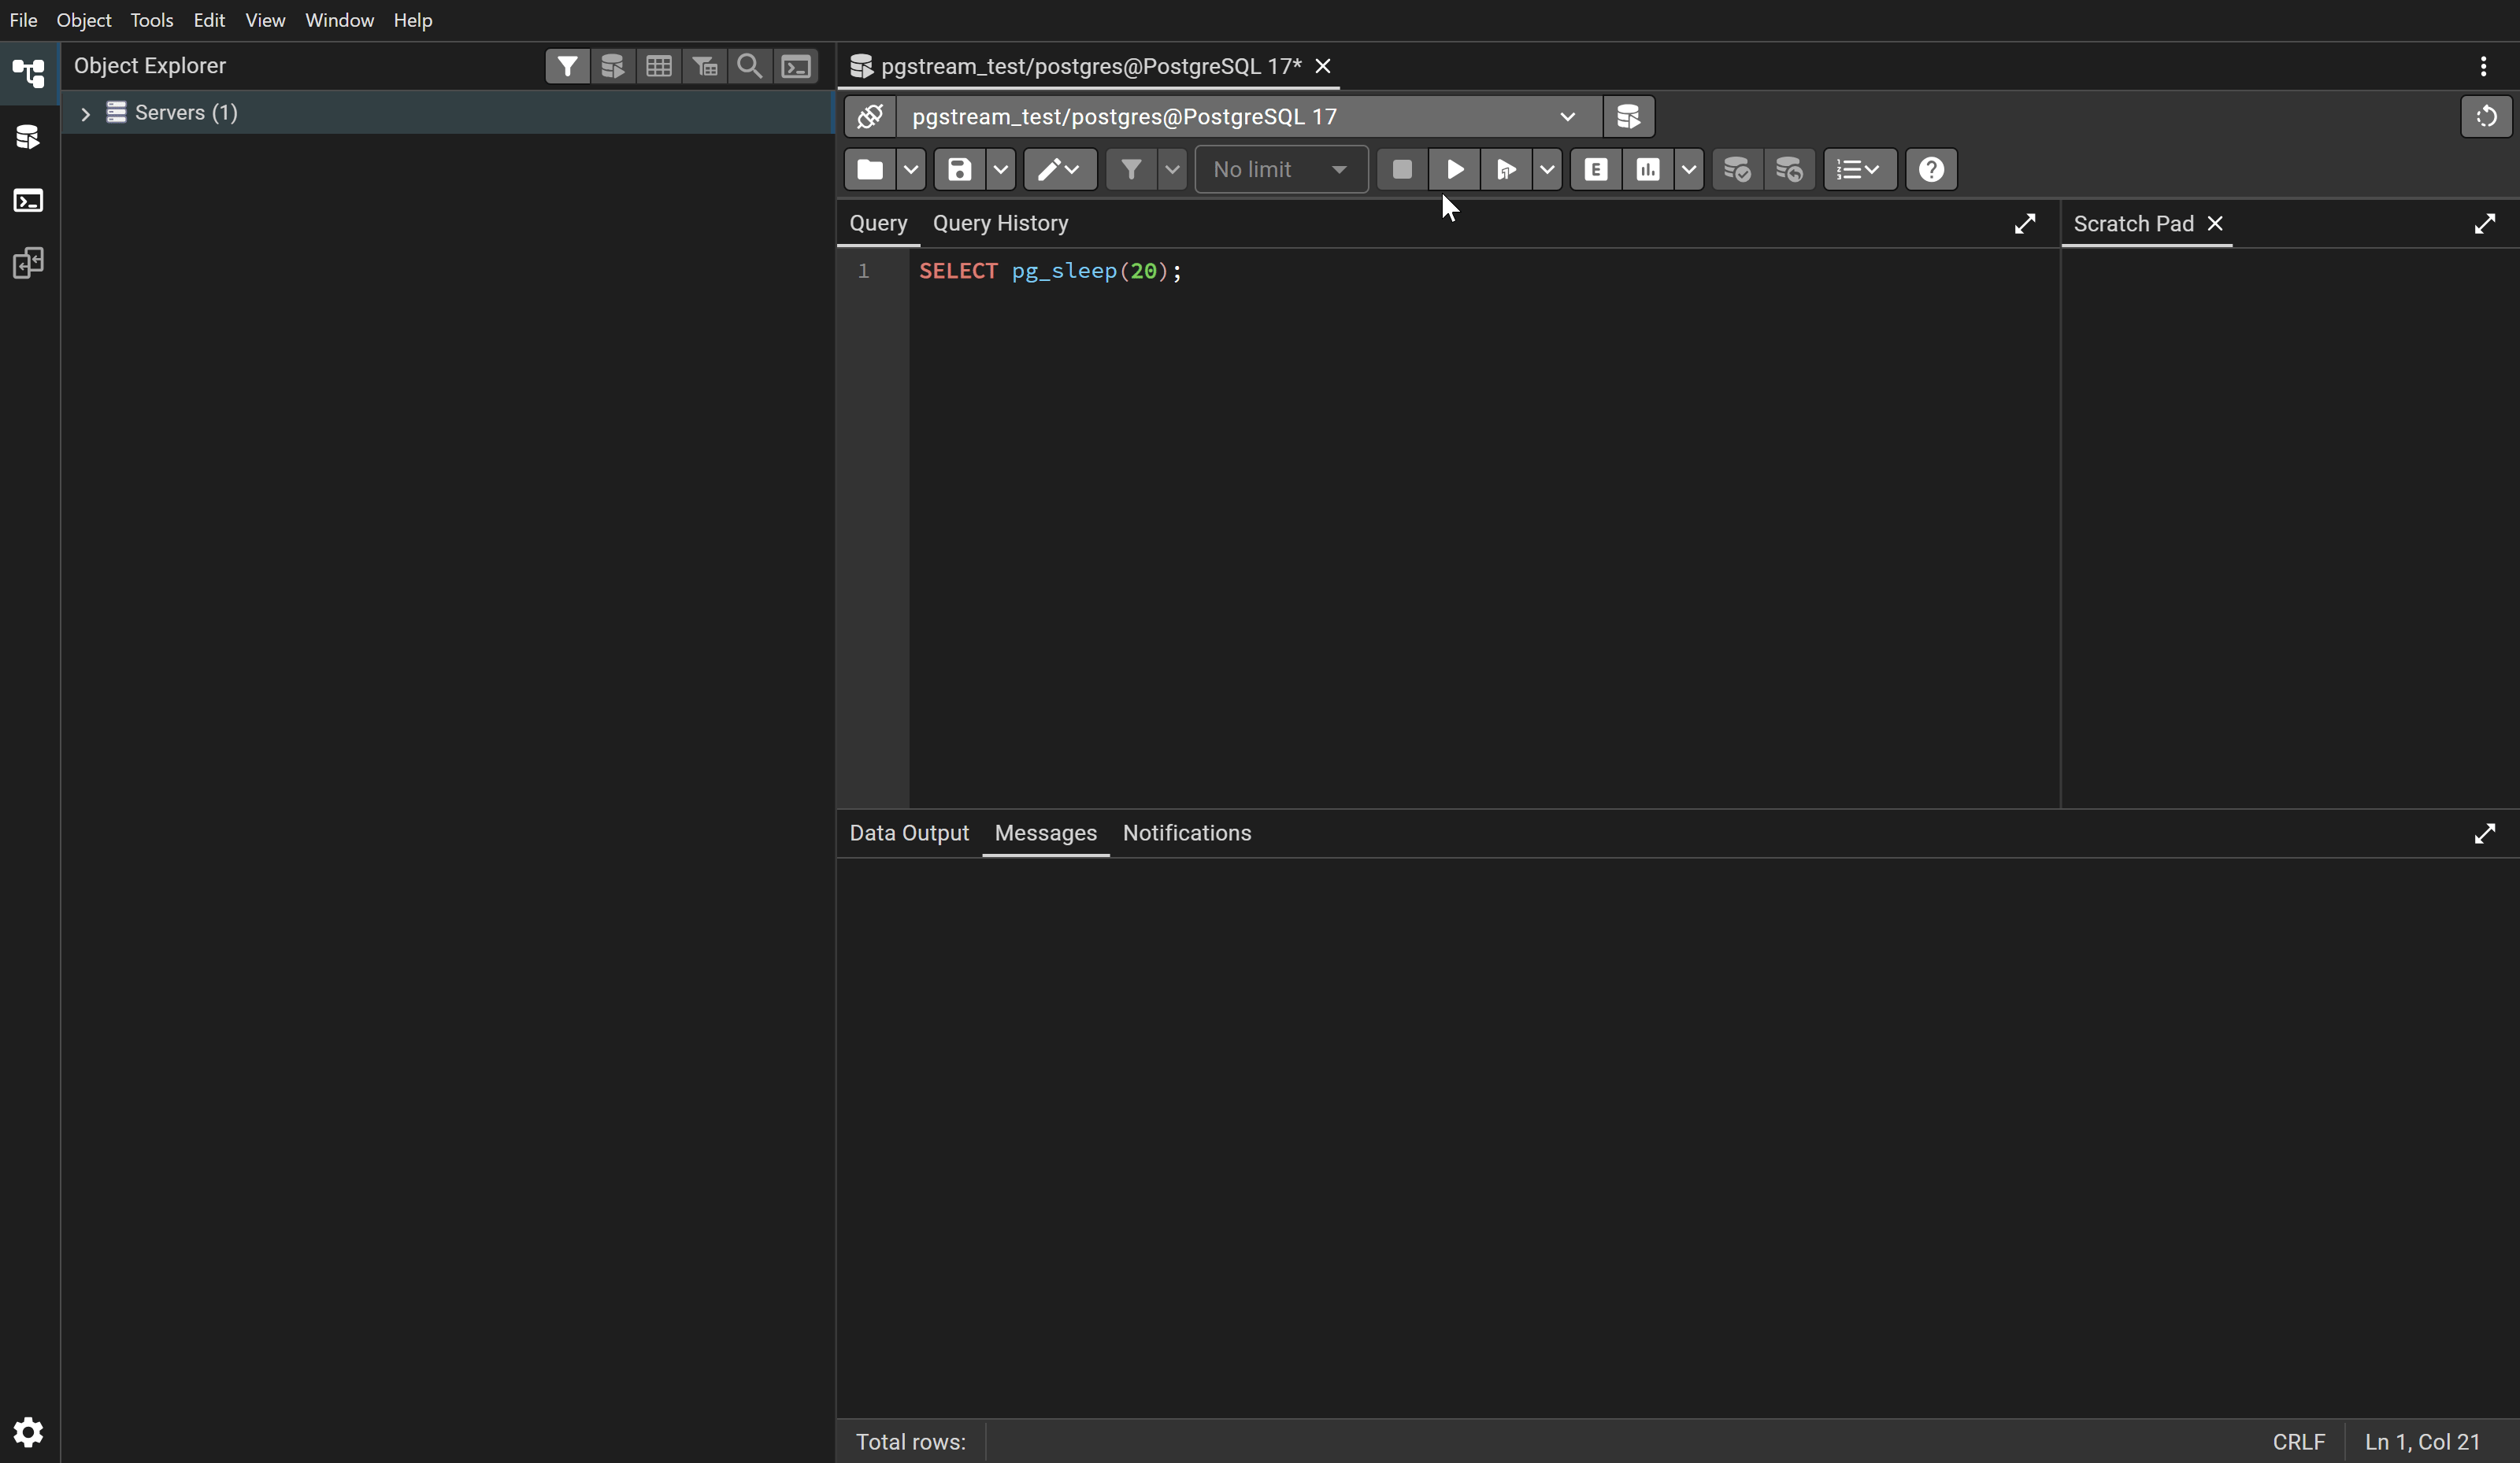Open the Execute options dropdown arrow
This screenshot has height=1463, width=2520.
1547,170
